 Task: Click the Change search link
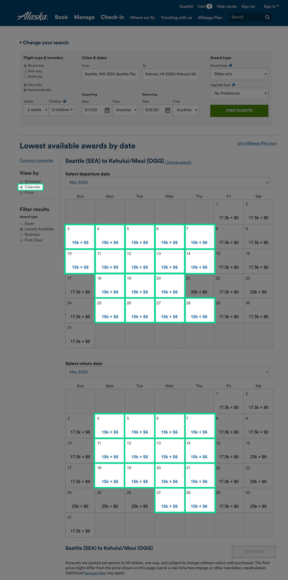[x=178, y=162]
